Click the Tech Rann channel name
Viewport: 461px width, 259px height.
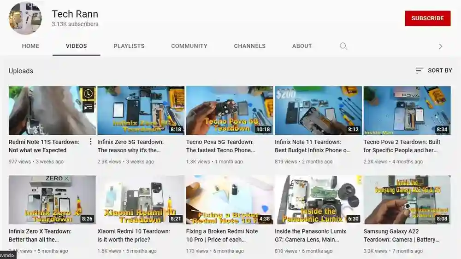[75, 14]
